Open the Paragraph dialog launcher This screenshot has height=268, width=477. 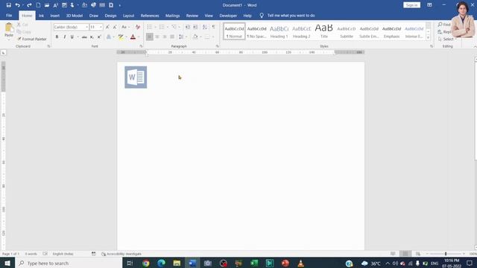pyautogui.click(x=217, y=46)
